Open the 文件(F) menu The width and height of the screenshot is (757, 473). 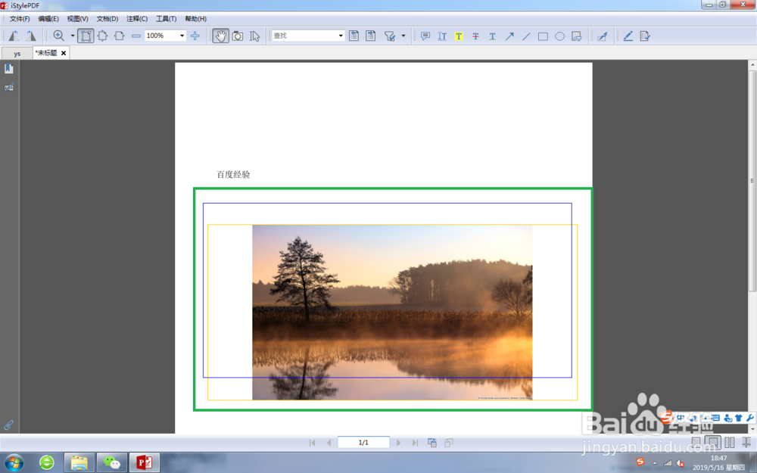(20, 19)
